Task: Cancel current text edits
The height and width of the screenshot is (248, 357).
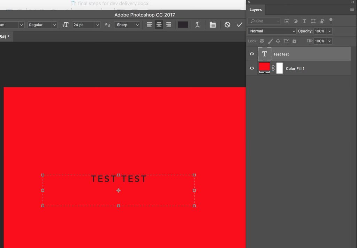Action: [227, 25]
